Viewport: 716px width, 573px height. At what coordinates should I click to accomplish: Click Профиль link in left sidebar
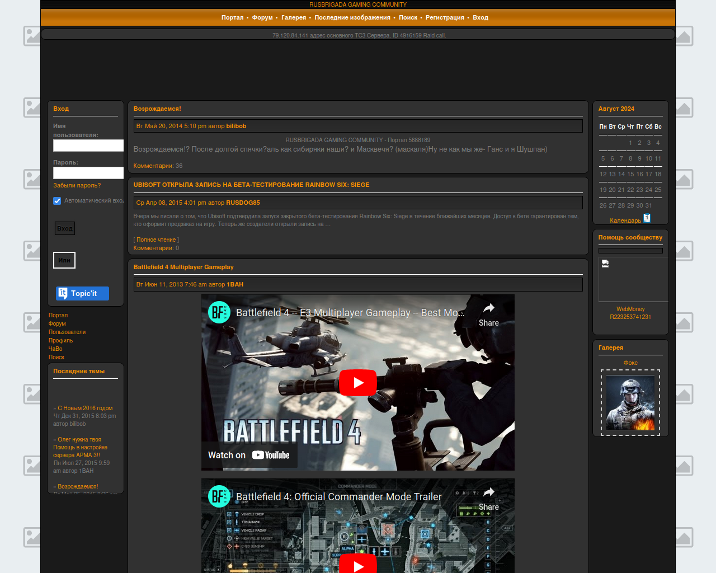[60, 340]
